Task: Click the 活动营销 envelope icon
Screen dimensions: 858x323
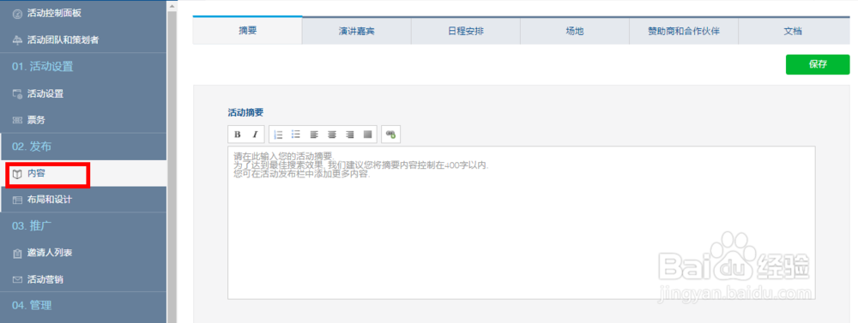Action: pyautogui.click(x=17, y=280)
